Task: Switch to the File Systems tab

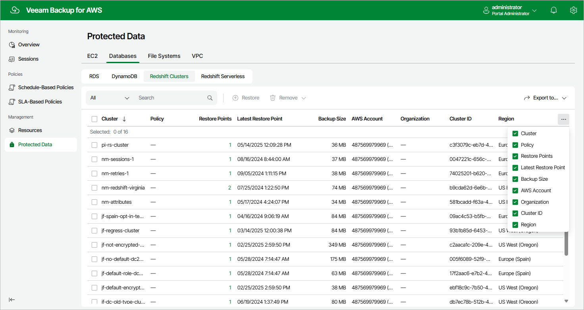Action: coord(164,56)
